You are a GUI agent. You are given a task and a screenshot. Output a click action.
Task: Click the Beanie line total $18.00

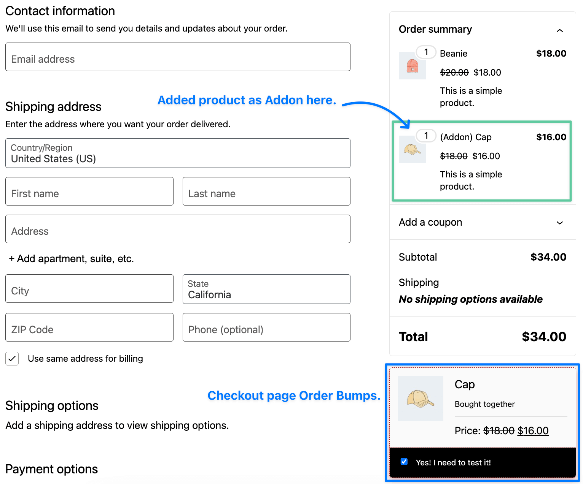551,54
